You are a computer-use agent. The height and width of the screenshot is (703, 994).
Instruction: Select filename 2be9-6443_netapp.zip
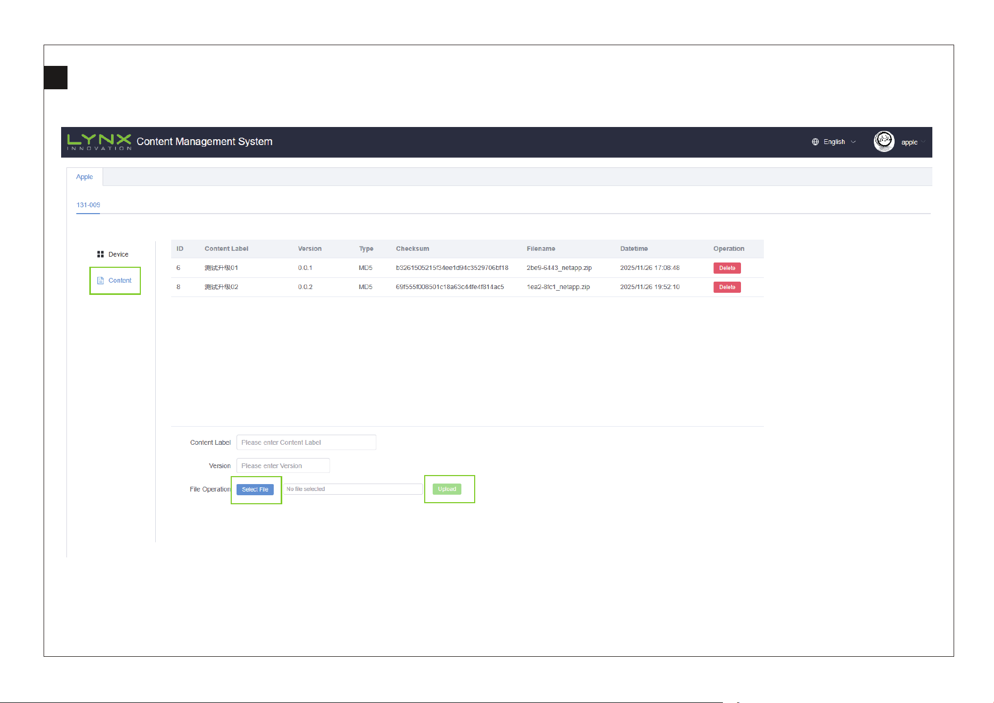(x=559, y=268)
